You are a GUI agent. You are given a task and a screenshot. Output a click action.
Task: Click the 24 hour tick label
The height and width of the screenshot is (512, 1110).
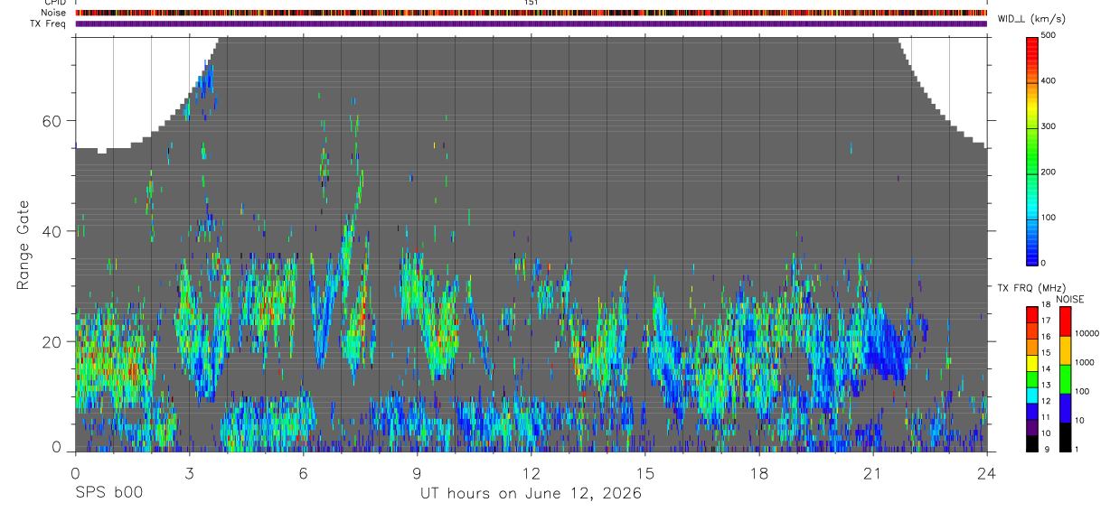click(x=986, y=473)
